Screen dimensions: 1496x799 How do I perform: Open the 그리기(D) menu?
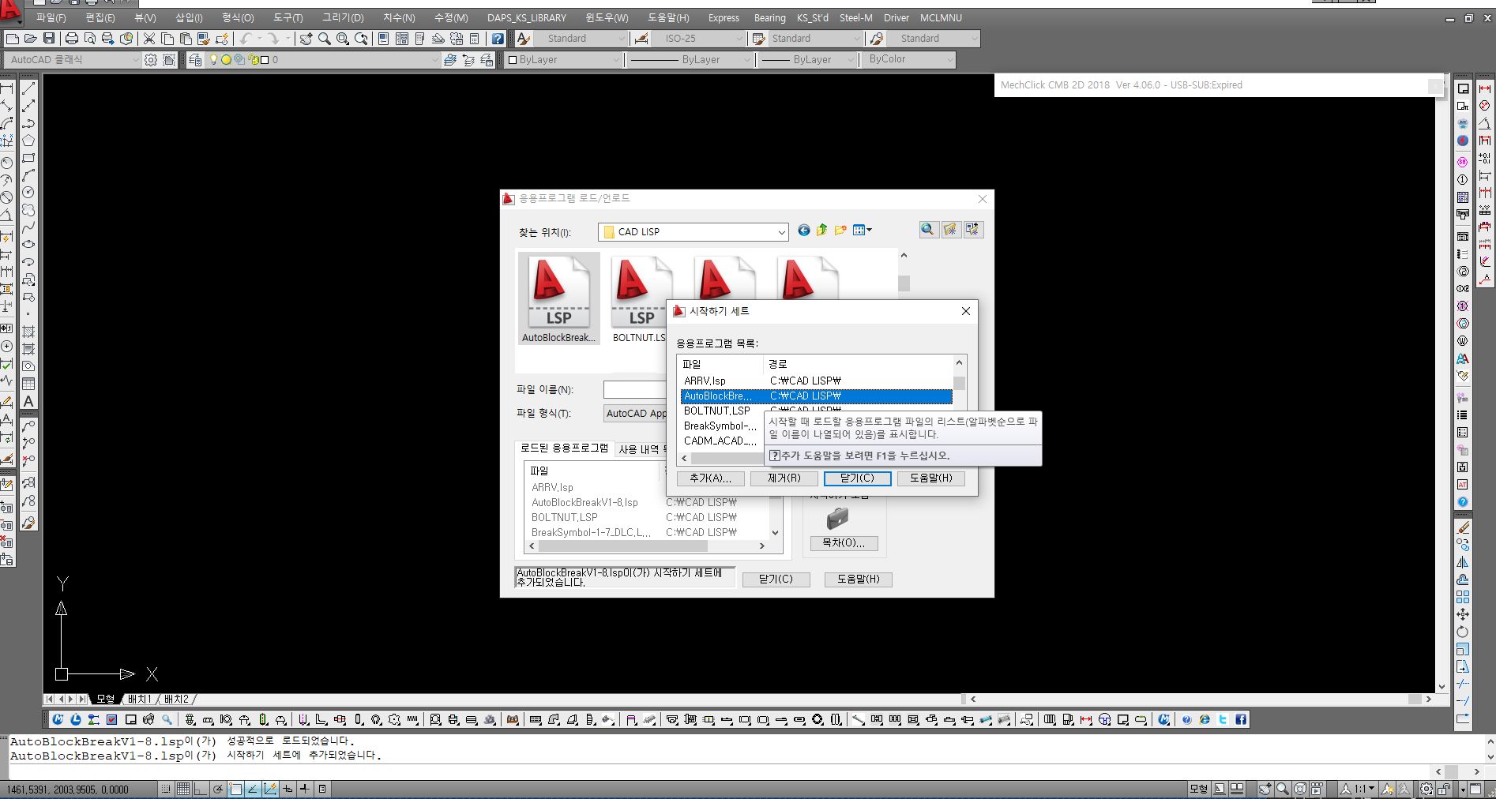(x=343, y=17)
